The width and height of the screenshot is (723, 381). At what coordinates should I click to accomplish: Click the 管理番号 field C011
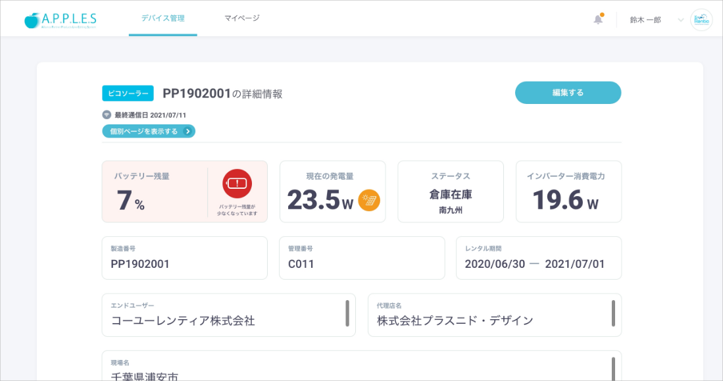tap(361, 258)
